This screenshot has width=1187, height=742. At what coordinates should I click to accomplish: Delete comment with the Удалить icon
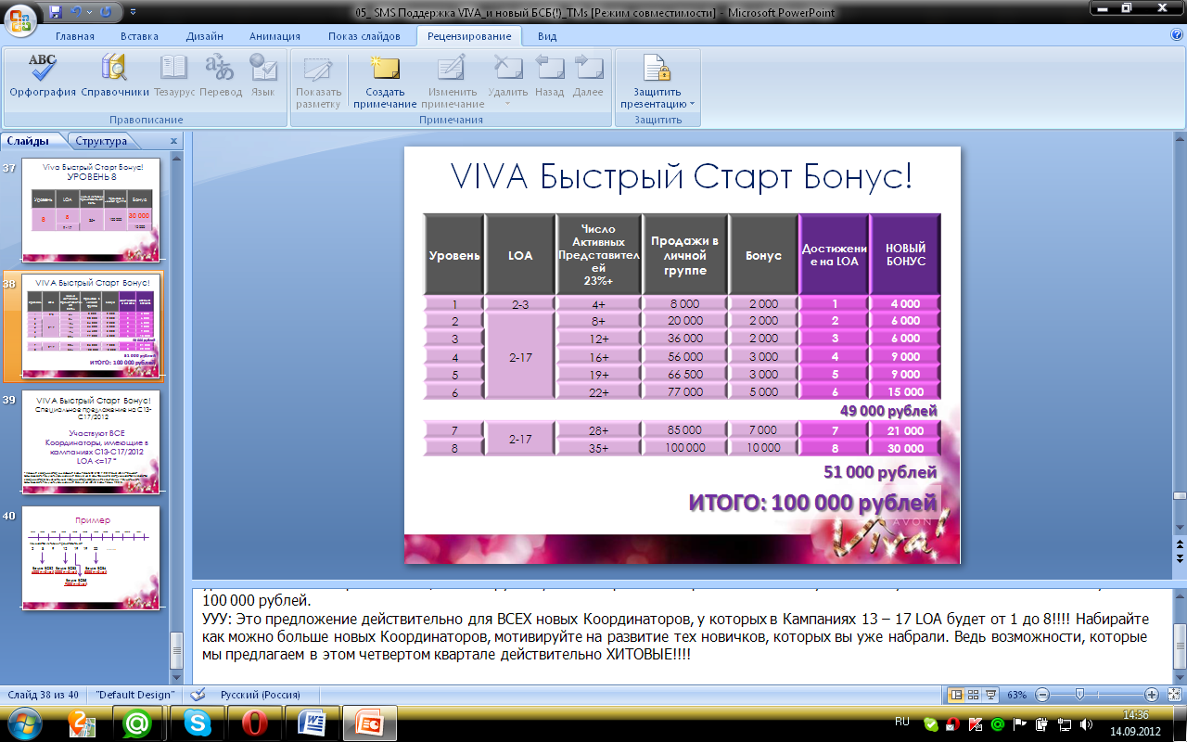[x=508, y=69]
